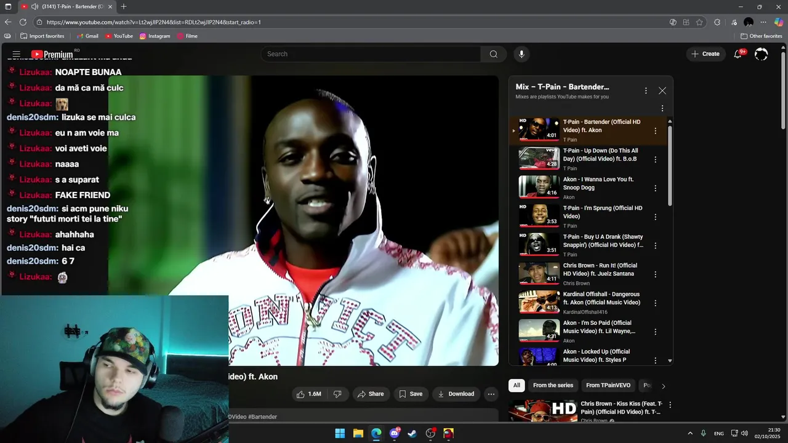The height and width of the screenshot is (443, 788).
Task: Download the video
Action: tap(456, 394)
